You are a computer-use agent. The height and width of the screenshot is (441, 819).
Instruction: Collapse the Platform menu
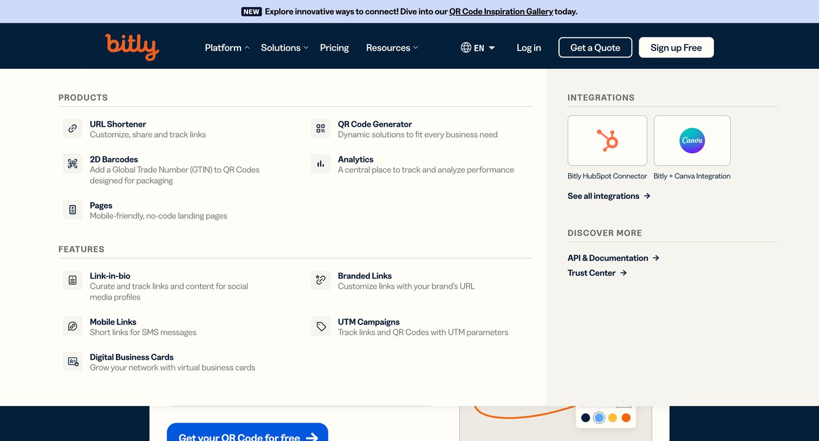coord(227,48)
